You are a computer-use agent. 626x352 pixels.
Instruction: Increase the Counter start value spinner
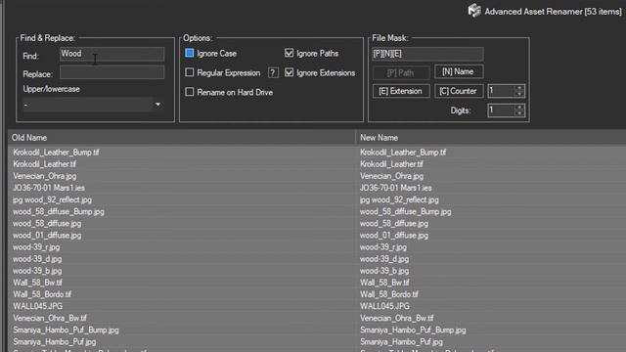point(519,88)
